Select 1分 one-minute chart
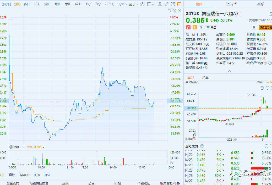 88,4
